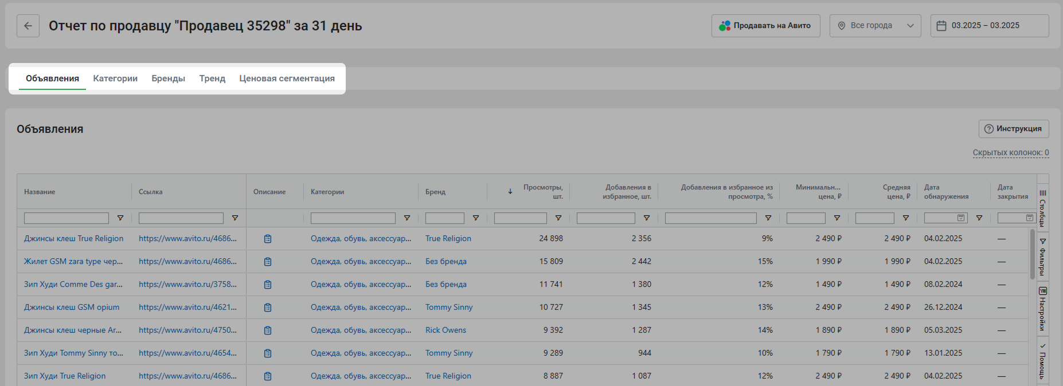Click date cell 26.12.2024

click(x=943, y=308)
